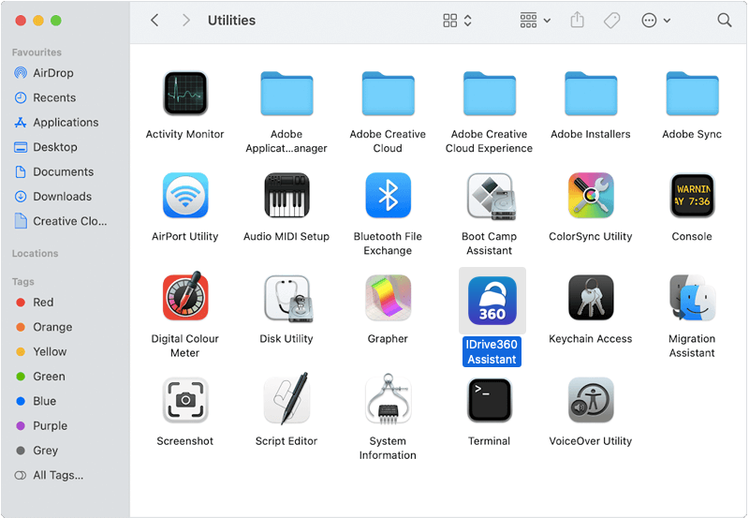Go to Desktop in the sidebar
749x518 pixels.
[x=45, y=147]
